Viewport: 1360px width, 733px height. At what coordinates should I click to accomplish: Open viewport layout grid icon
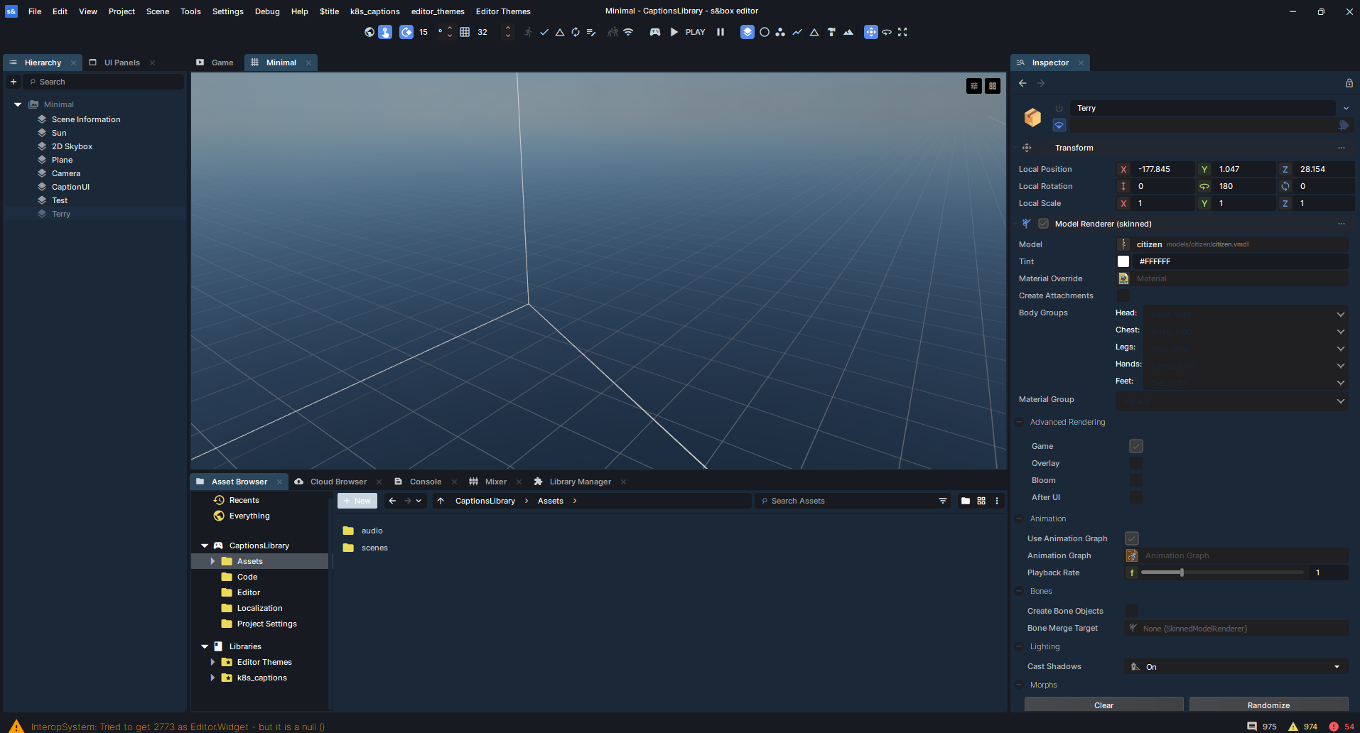click(993, 86)
